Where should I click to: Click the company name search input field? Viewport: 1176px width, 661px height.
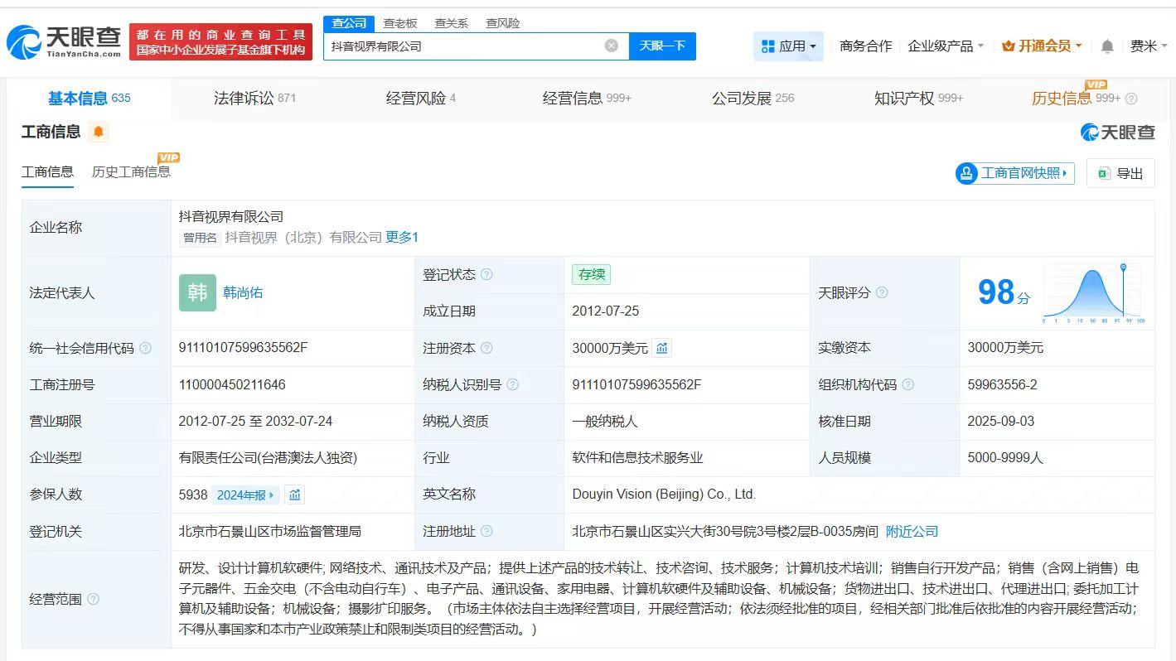point(464,46)
